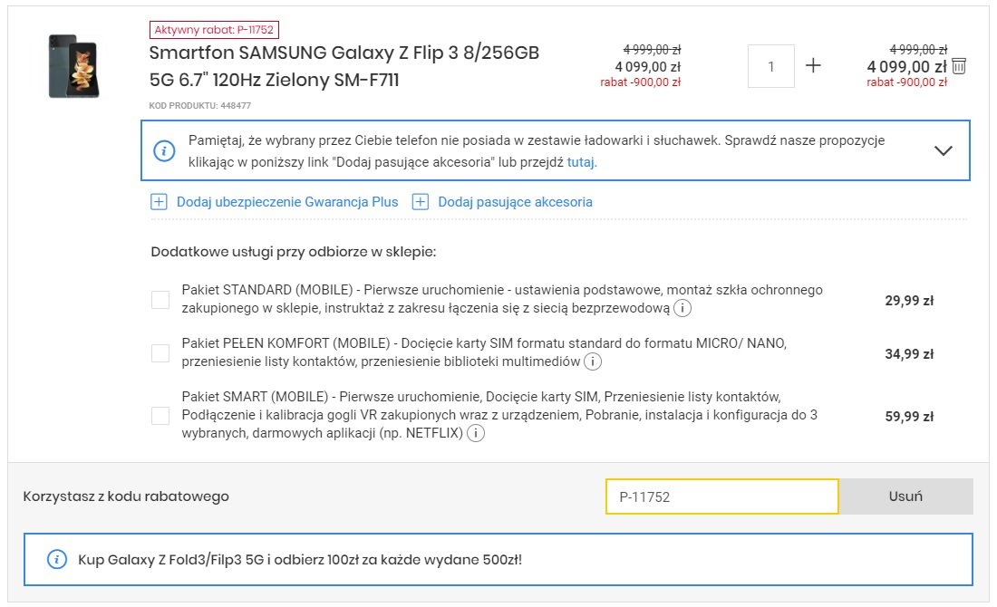Show info for Pakiet PEŁEN KOMFORT via (i) icon
This screenshot has height=607, width=997.
[x=593, y=361]
